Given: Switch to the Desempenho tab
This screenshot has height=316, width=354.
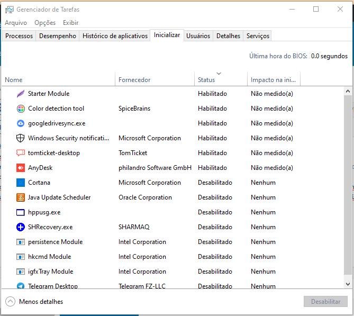Looking at the screenshot, I should 58,36.
